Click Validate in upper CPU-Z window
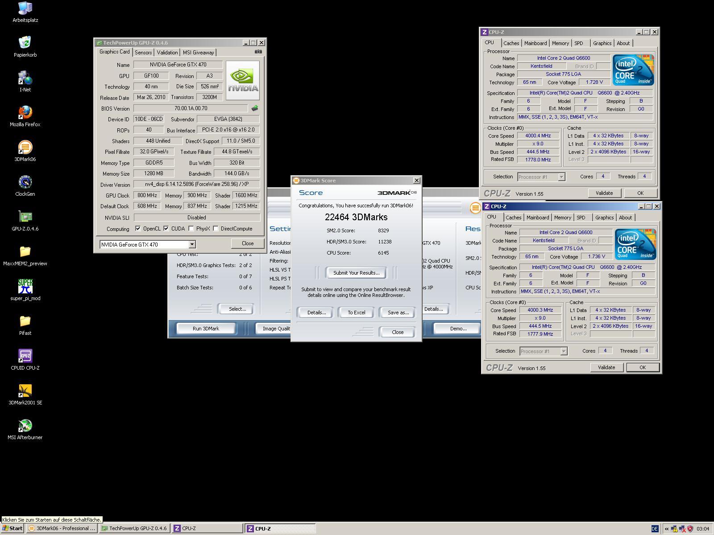The width and height of the screenshot is (714, 535). 604,193
